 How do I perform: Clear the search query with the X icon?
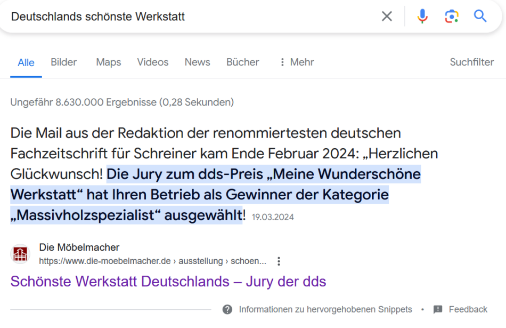pos(387,16)
